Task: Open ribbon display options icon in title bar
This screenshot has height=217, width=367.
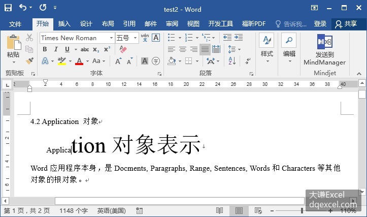Action: pyautogui.click(x=314, y=8)
